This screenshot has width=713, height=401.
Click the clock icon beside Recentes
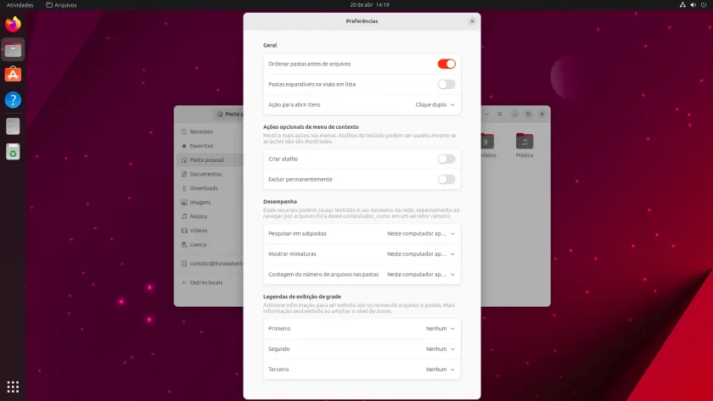pyautogui.click(x=183, y=131)
